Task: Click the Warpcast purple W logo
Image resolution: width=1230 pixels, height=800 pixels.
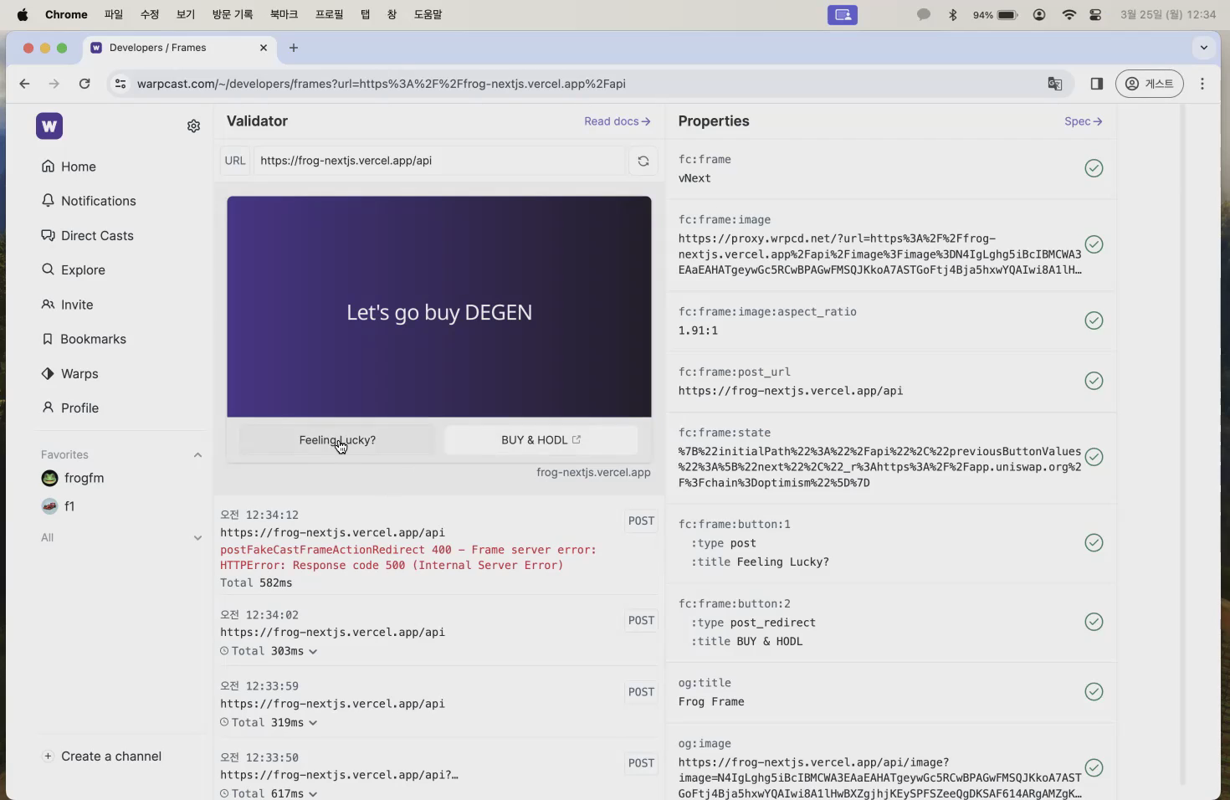Action: (49, 126)
